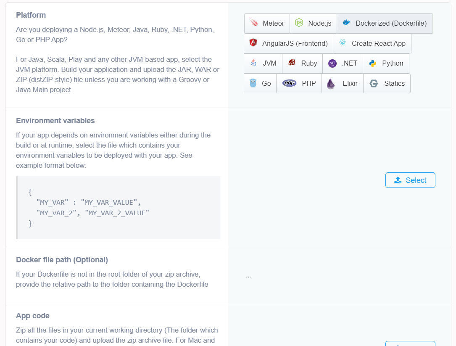This screenshot has height=346, width=456.
Task: Click the Java JVM cup icon
Action: [x=253, y=63]
